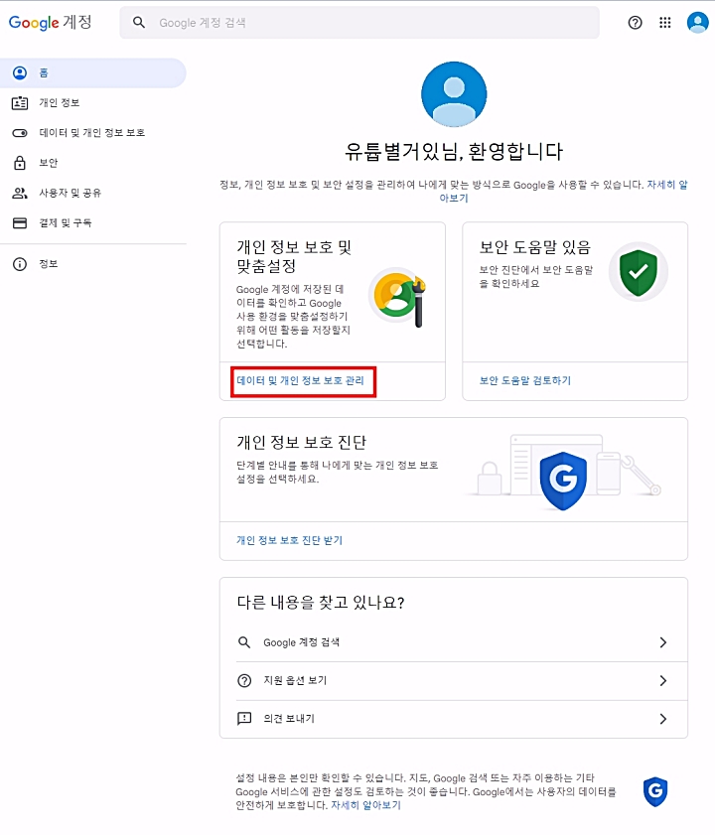
Task: Click the credit card icon beside 결제 및 구독
Action: click(20, 222)
